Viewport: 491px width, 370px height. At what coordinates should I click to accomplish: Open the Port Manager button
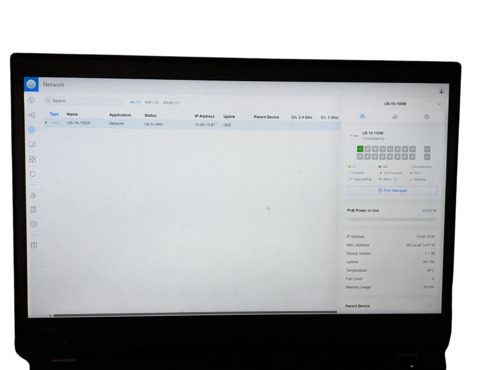pyautogui.click(x=392, y=191)
